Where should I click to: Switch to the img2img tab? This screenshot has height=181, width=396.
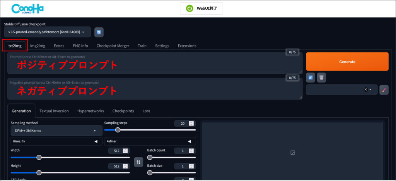[x=38, y=46]
